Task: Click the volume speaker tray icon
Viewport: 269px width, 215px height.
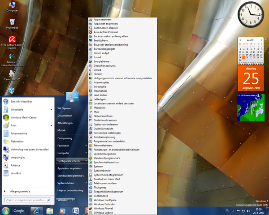Action: (x=248, y=211)
